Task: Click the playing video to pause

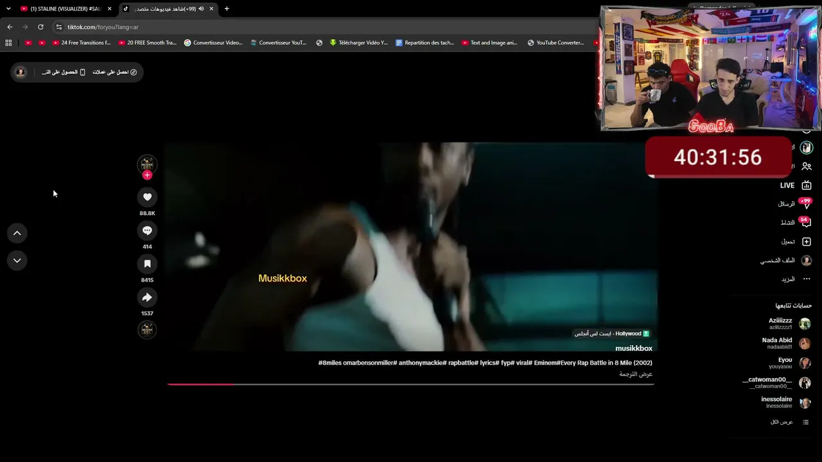Action: (x=411, y=247)
